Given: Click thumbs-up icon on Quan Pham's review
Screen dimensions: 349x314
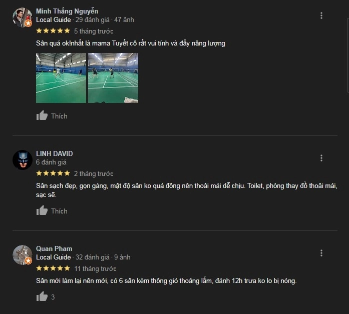Looking at the screenshot, I should (42, 296).
